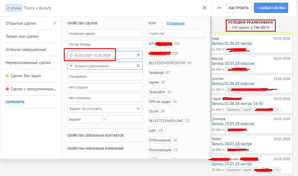The height and width of the screenshot is (176, 298).
Task: Remove the Успешно реализовано status filter
Action: point(138,66)
